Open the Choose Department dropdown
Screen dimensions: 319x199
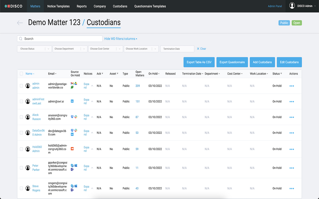coord(70,49)
